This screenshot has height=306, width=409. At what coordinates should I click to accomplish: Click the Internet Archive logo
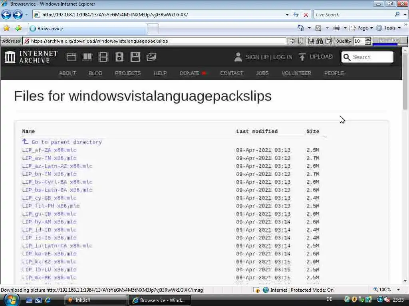click(31, 57)
